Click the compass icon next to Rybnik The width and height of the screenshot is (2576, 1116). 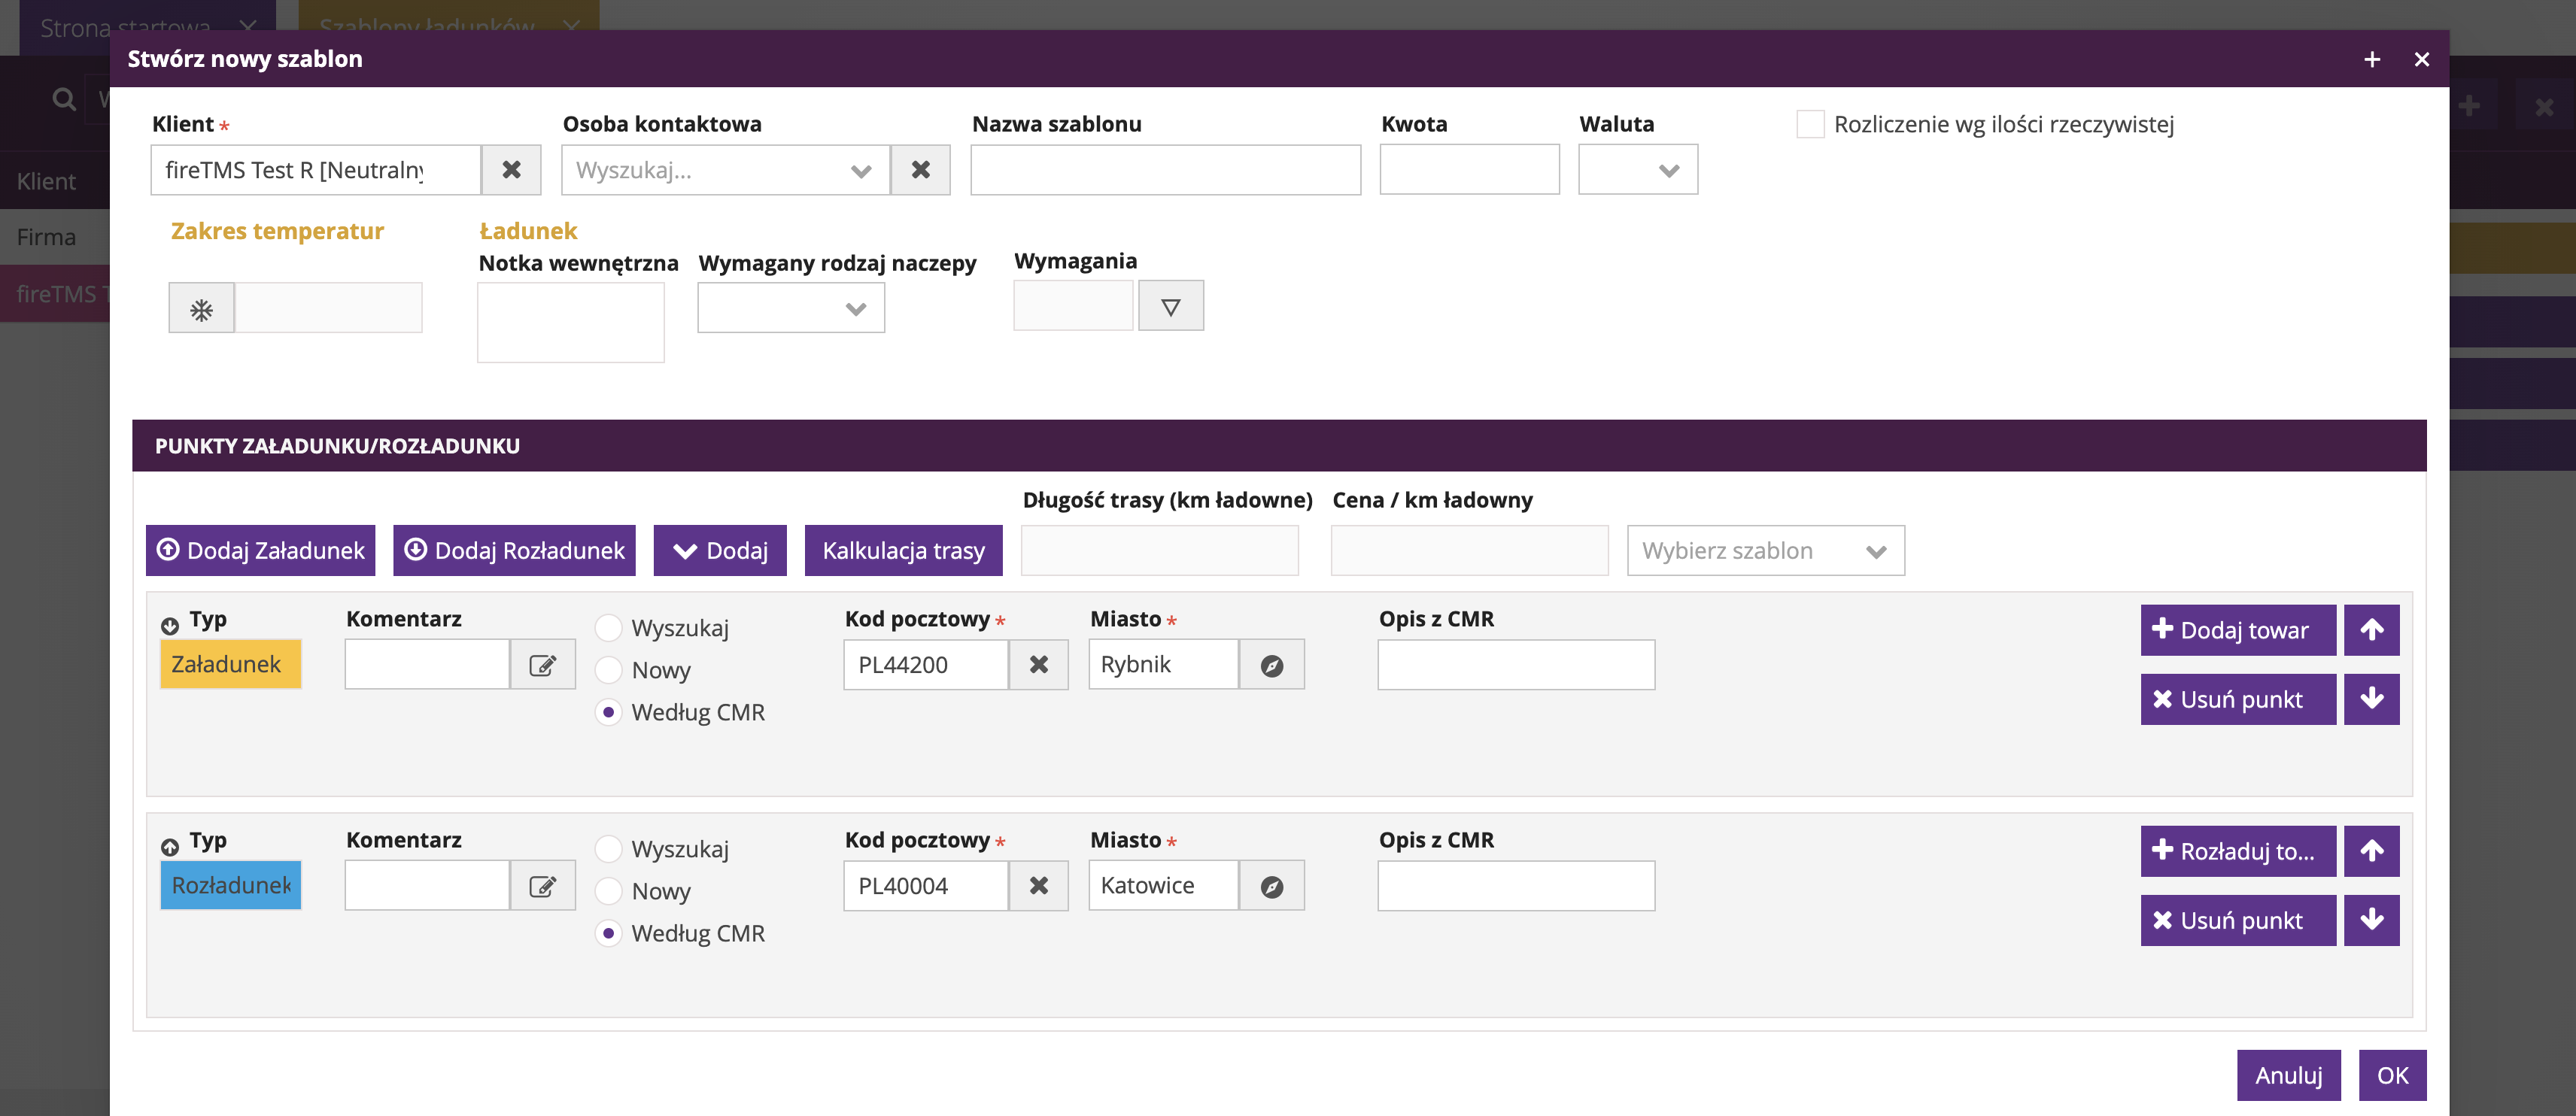click(1271, 666)
